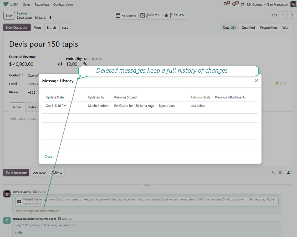Click the 'test delete' previous body cell

tap(198, 105)
